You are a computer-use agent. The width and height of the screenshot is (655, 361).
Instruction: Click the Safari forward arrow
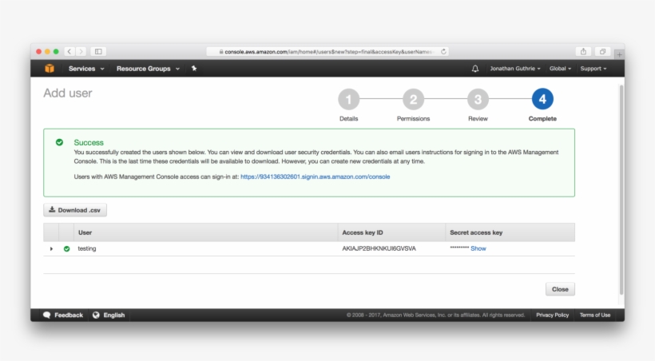point(81,51)
